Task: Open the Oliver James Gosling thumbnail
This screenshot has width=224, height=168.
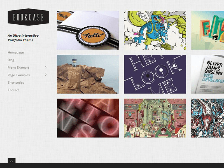Action: pyautogui.click(x=207, y=74)
